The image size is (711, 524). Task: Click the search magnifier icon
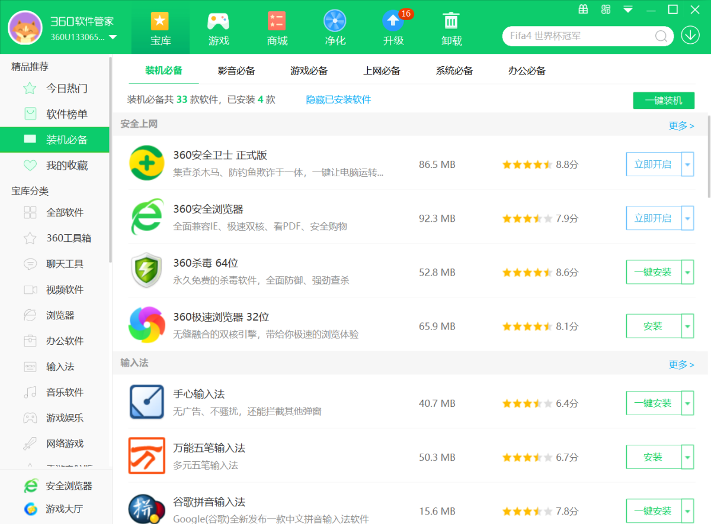click(x=661, y=36)
